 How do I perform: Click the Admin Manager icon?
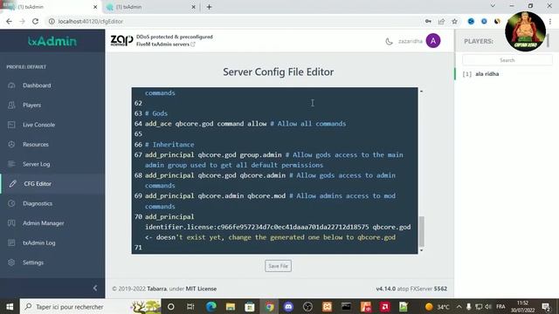[x=11, y=223]
